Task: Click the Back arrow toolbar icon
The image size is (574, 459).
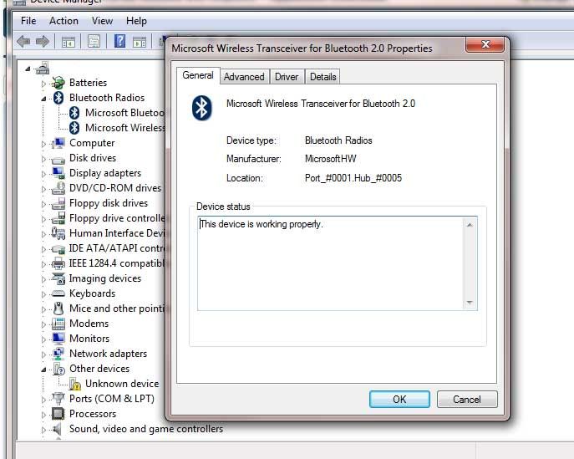Action: tap(23, 41)
